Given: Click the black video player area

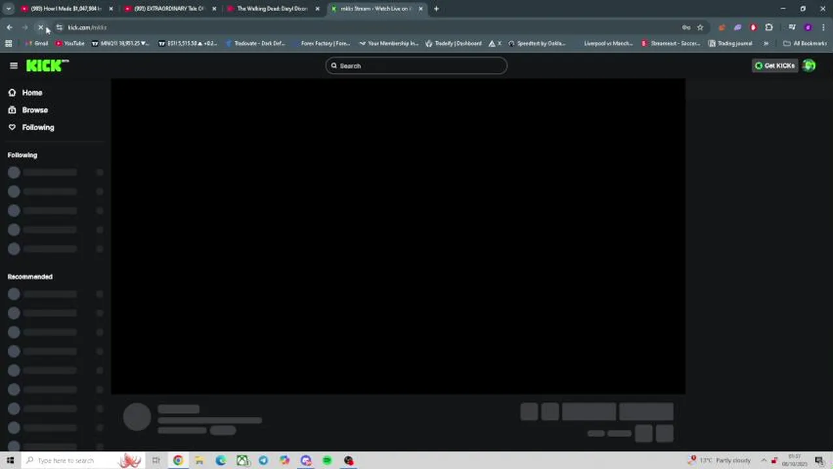Looking at the screenshot, I should click(x=398, y=236).
